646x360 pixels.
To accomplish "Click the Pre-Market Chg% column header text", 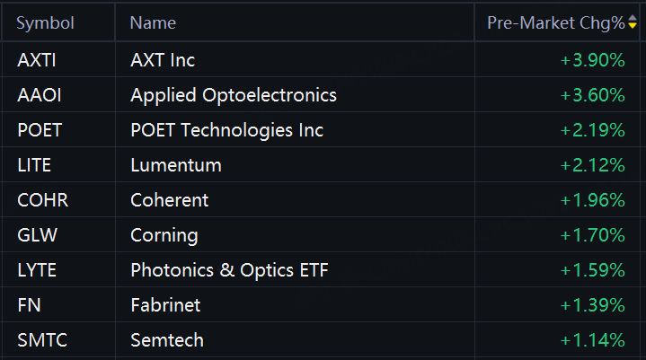I will click(556, 23).
